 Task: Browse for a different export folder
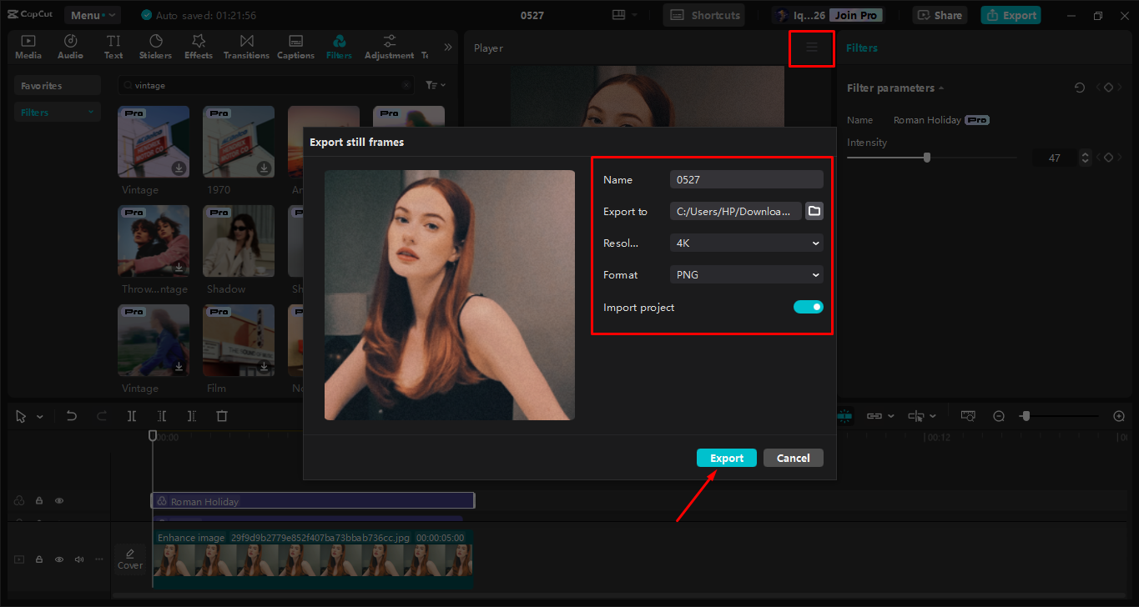click(814, 211)
